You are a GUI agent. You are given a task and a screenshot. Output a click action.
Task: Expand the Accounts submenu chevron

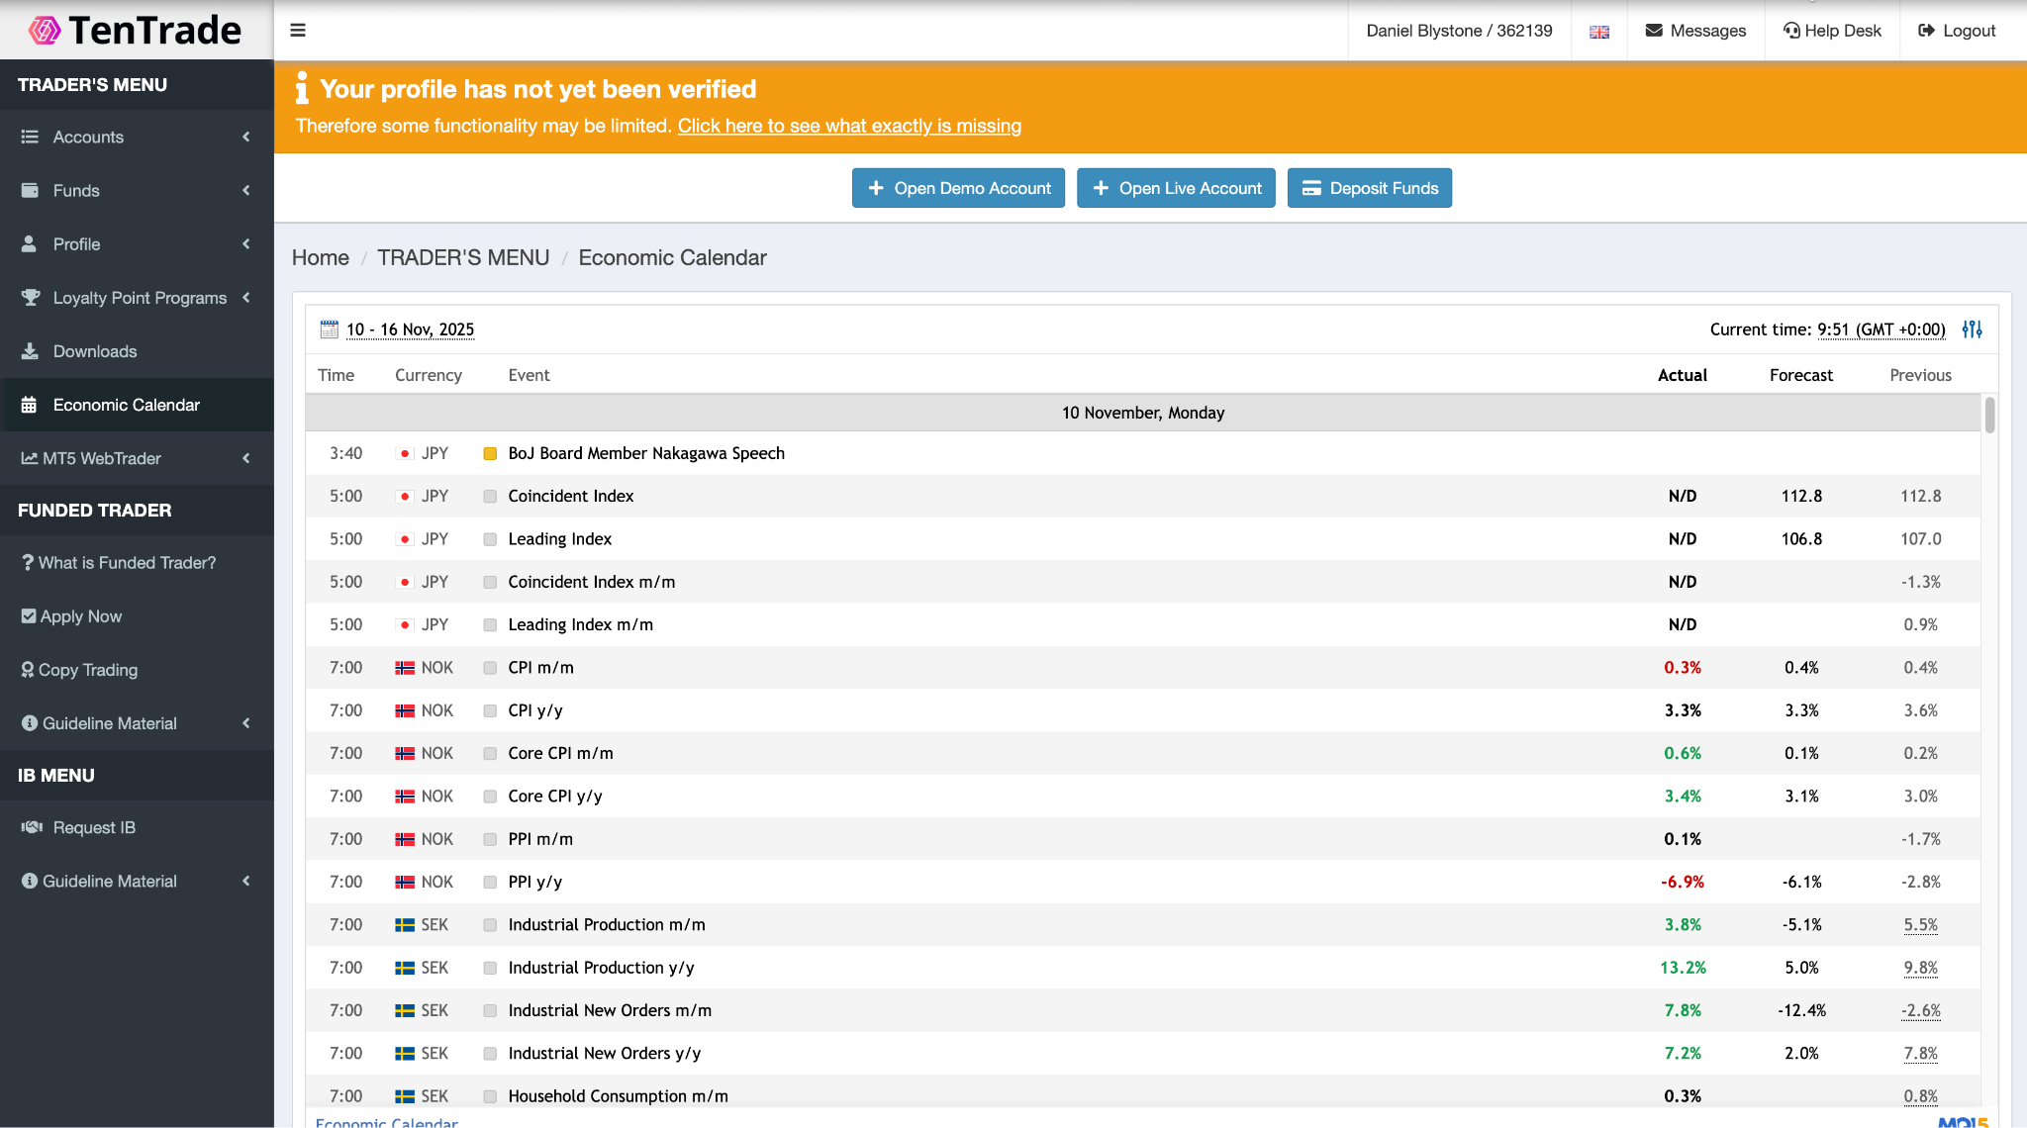click(x=245, y=137)
